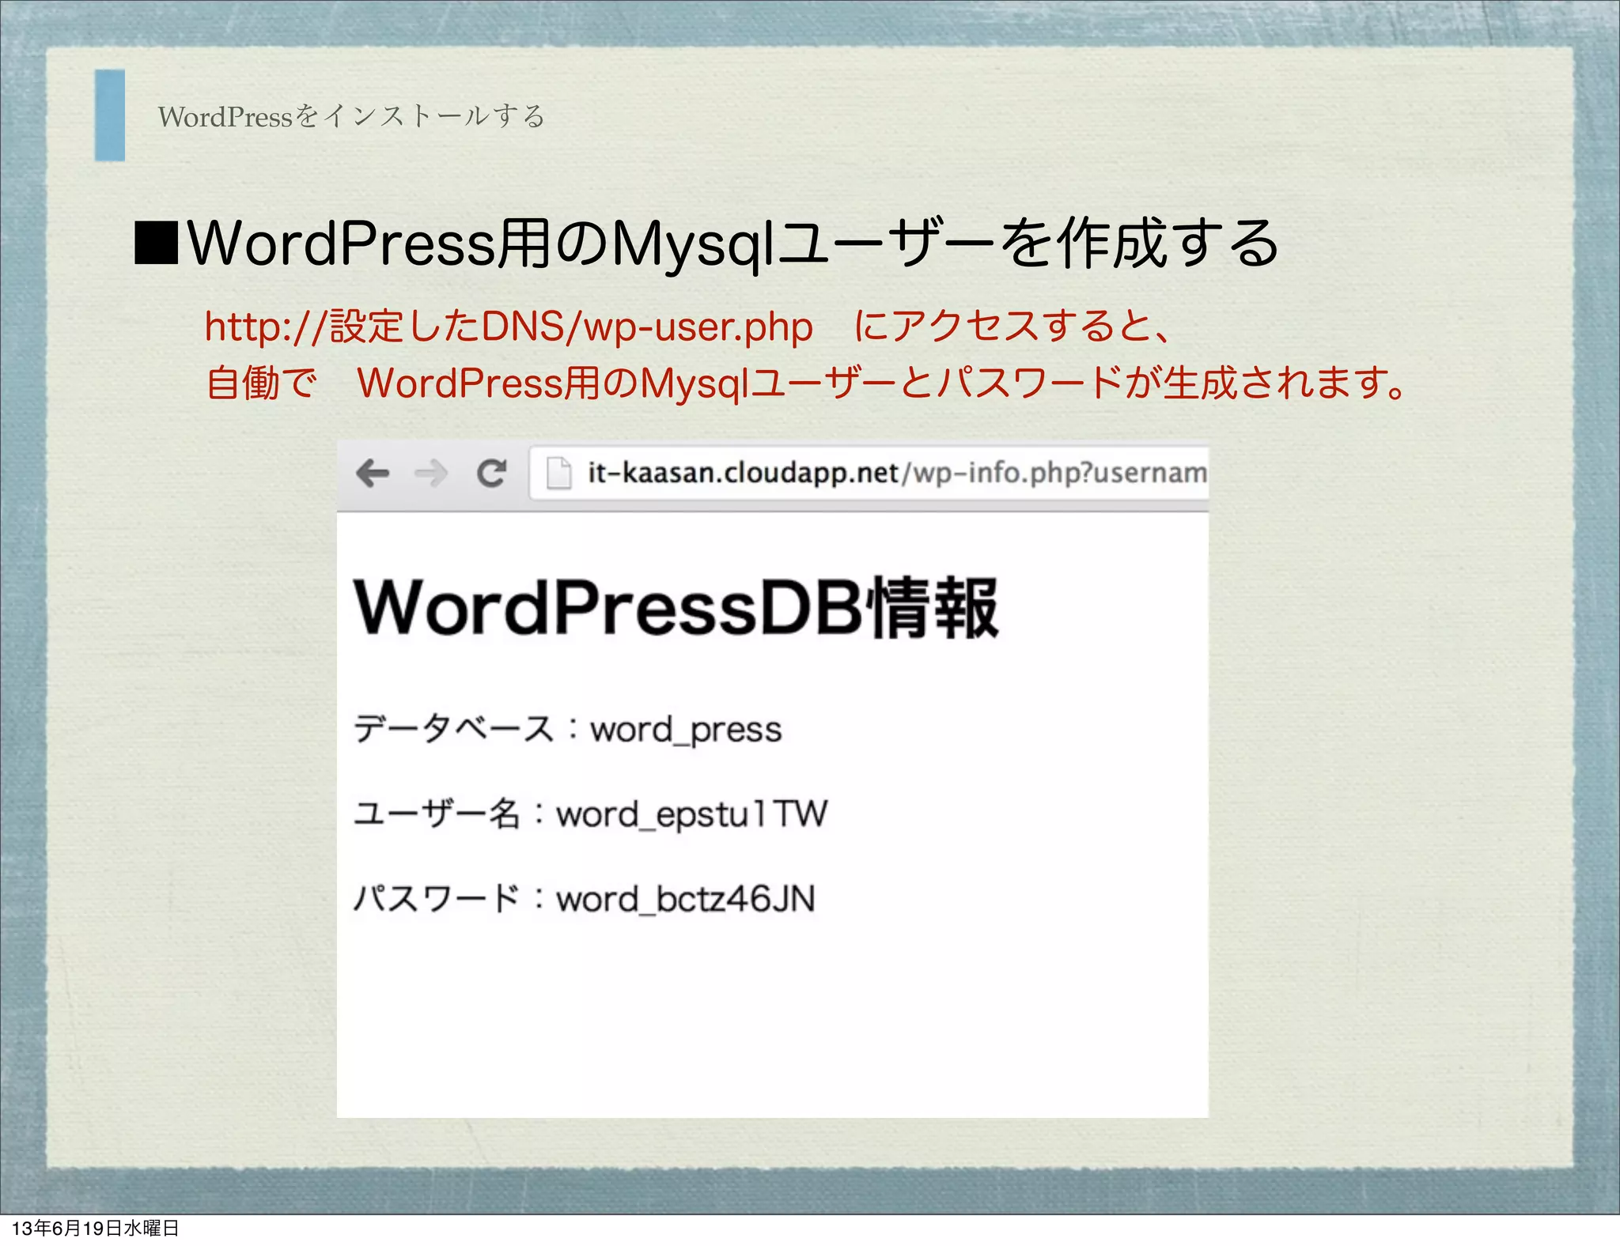Click the date 13年6月19日水曜日
The height and width of the screenshot is (1246, 1620).
(95, 1228)
